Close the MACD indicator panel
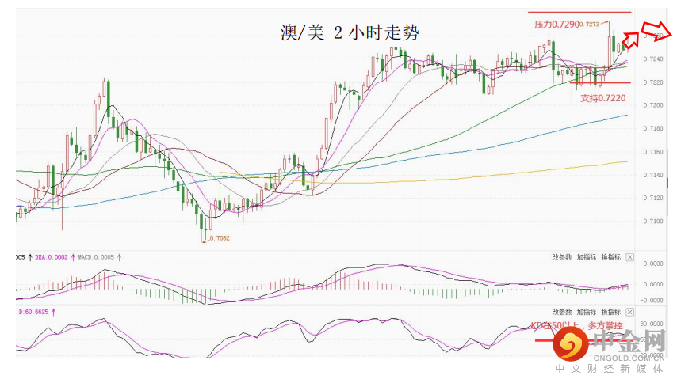Image resolution: width=677 pixels, height=383 pixels. (x=630, y=257)
